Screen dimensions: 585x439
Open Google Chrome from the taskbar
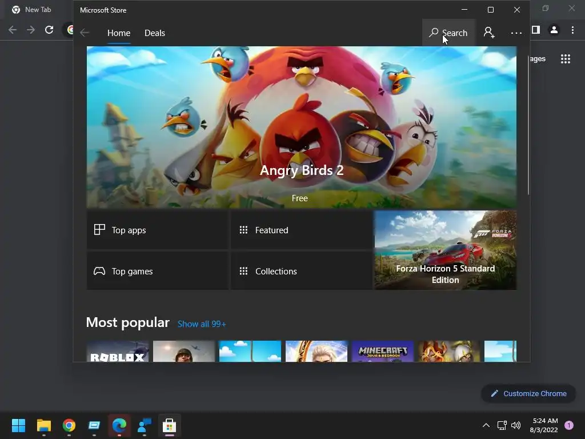coord(69,425)
